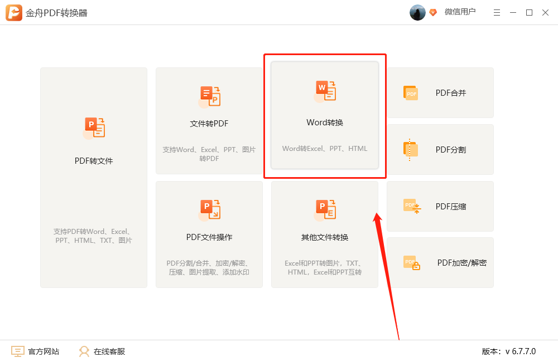Open the hamburger menu in title bar
558x362 pixels.
coord(497,13)
